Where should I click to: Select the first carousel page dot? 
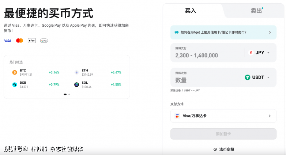click(x=65, y=94)
